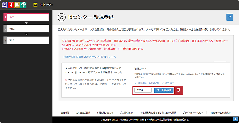The image size is (239, 123).
Task: Open よくあるご質問 footer link
Action: pyautogui.click(x=83, y=113)
